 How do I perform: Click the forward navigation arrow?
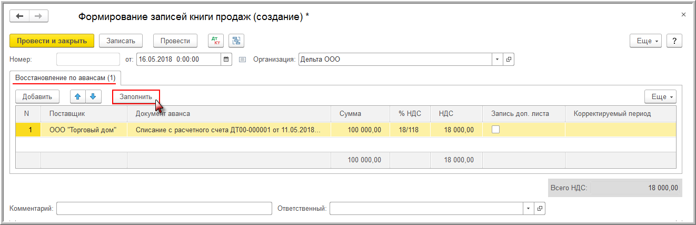tap(38, 16)
